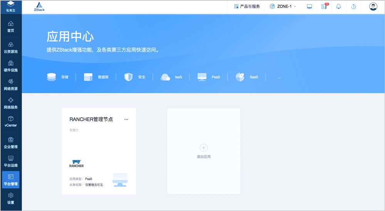Open RANCHER管理节点 card more options menu
Screen dimensions: 385x211
126,120
